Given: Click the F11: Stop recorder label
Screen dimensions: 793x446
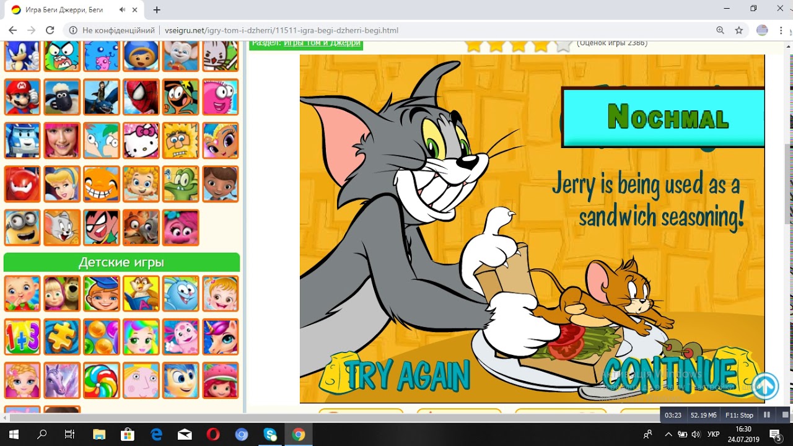Looking at the screenshot, I should tap(739, 415).
